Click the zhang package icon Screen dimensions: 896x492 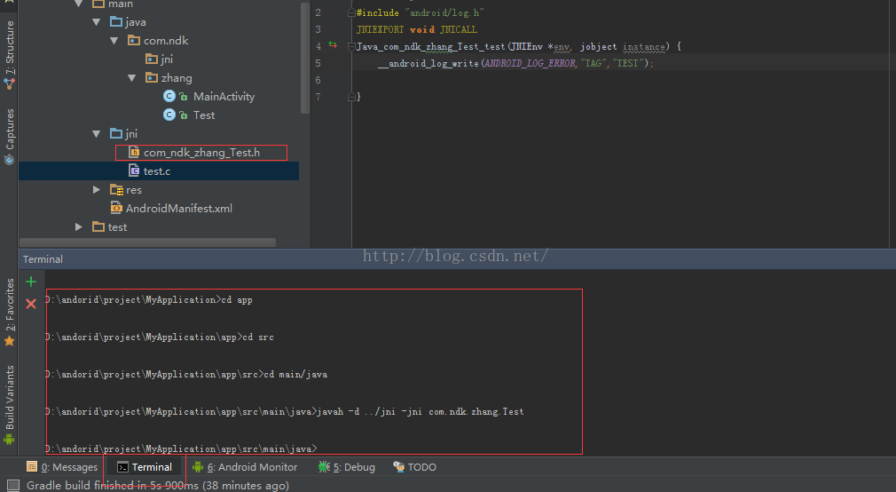tap(152, 77)
